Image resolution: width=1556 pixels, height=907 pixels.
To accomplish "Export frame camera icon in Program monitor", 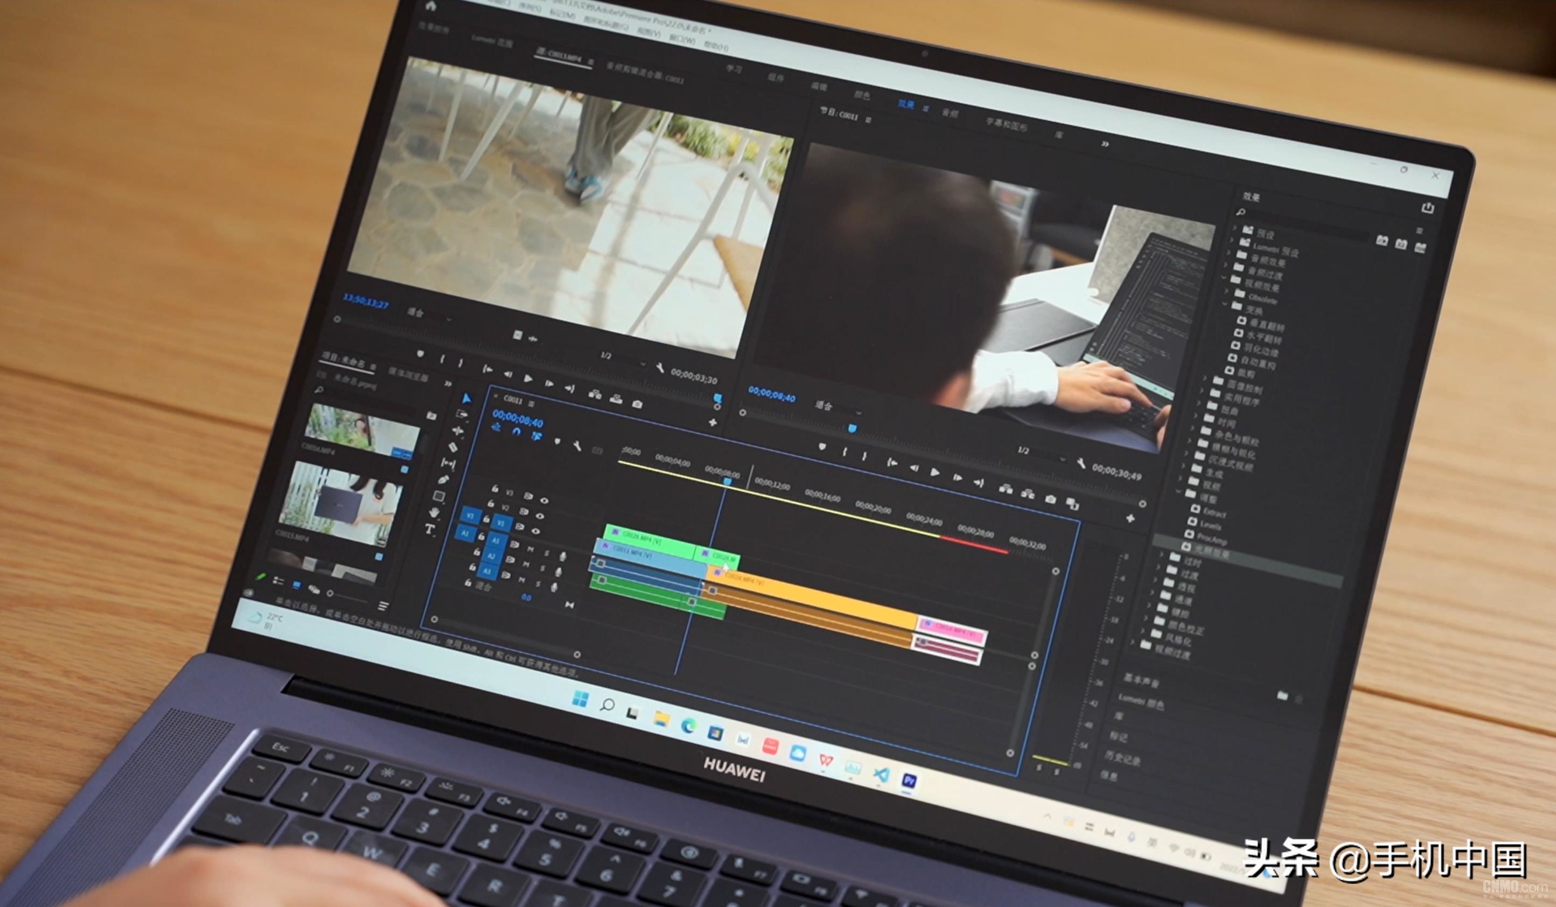I will (1050, 499).
